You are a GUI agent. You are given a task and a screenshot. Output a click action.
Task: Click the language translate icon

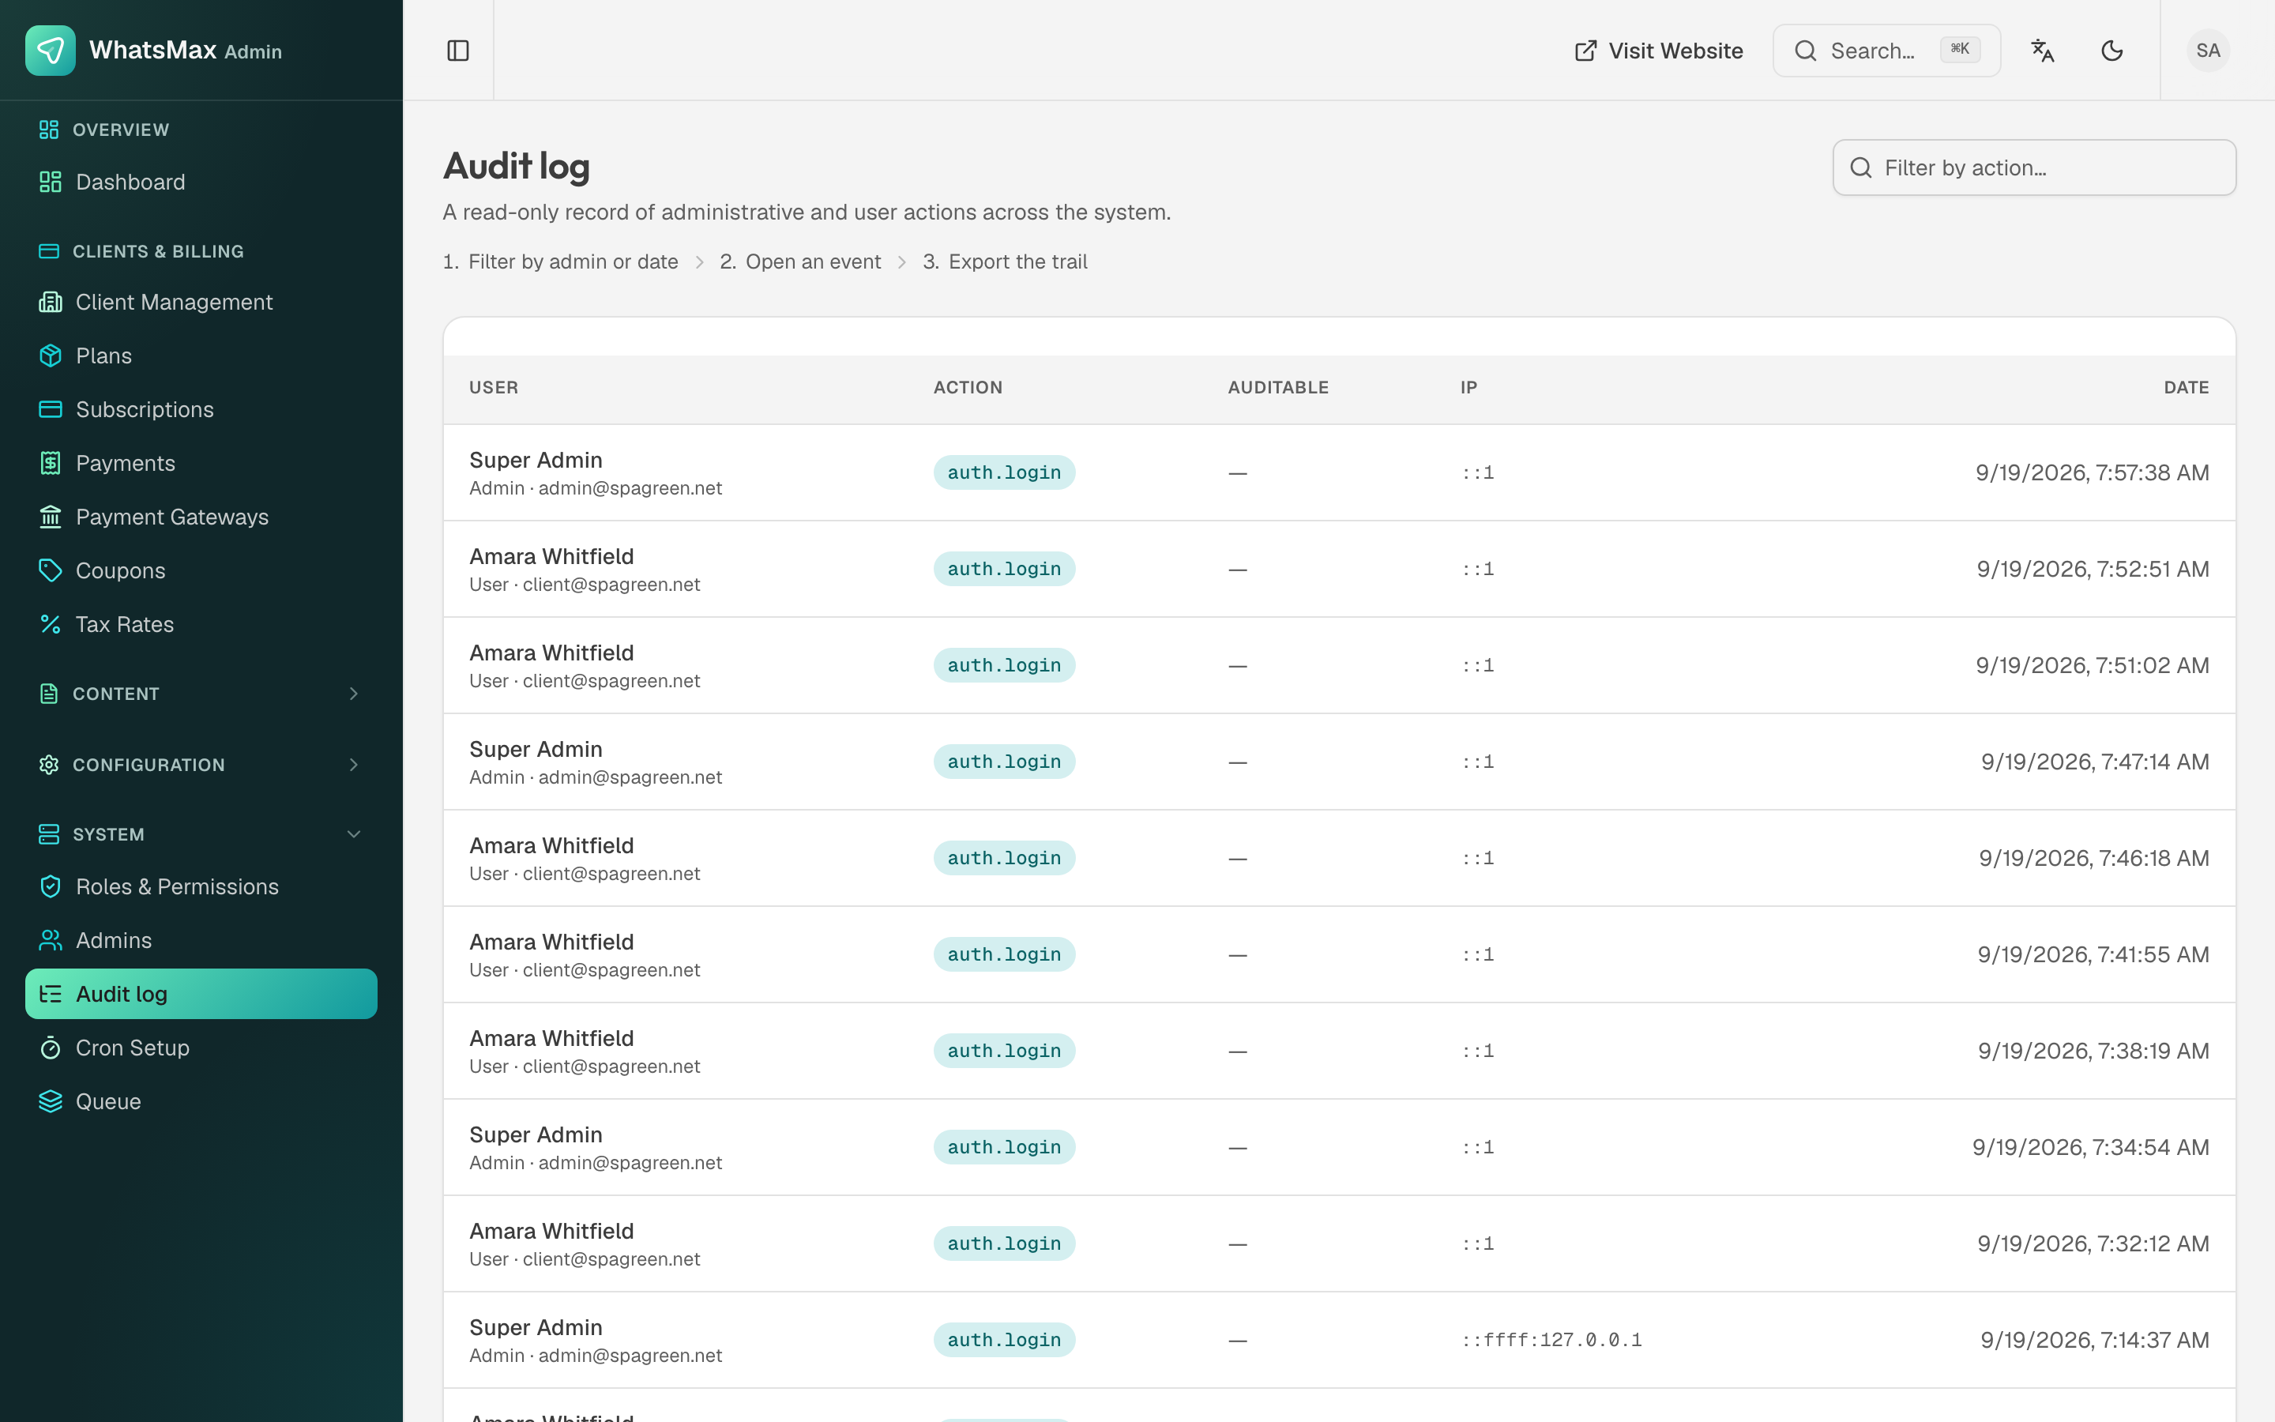[2043, 51]
